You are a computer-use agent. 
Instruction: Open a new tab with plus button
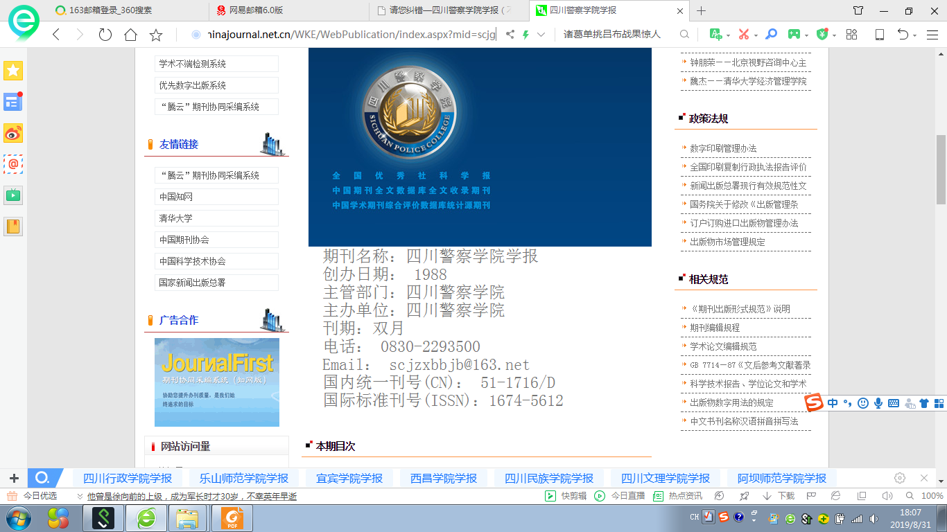pyautogui.click(x=701, y=10)
